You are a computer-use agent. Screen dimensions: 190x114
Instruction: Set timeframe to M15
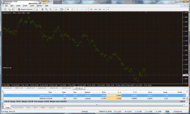(95, 9)
